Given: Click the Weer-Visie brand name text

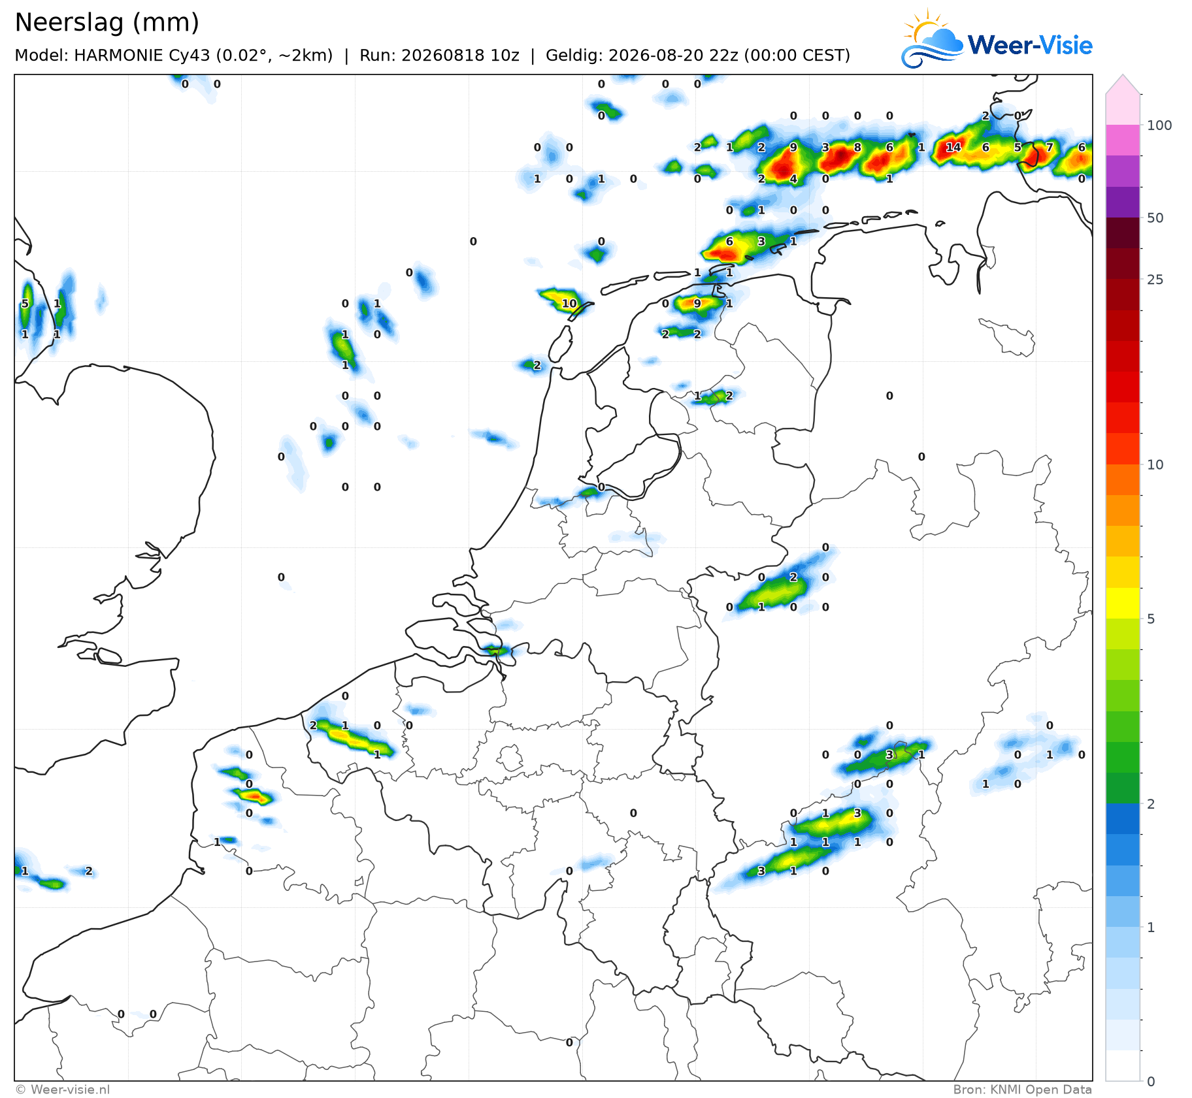Looking at the screenshot, I should tap(1030, 45).
